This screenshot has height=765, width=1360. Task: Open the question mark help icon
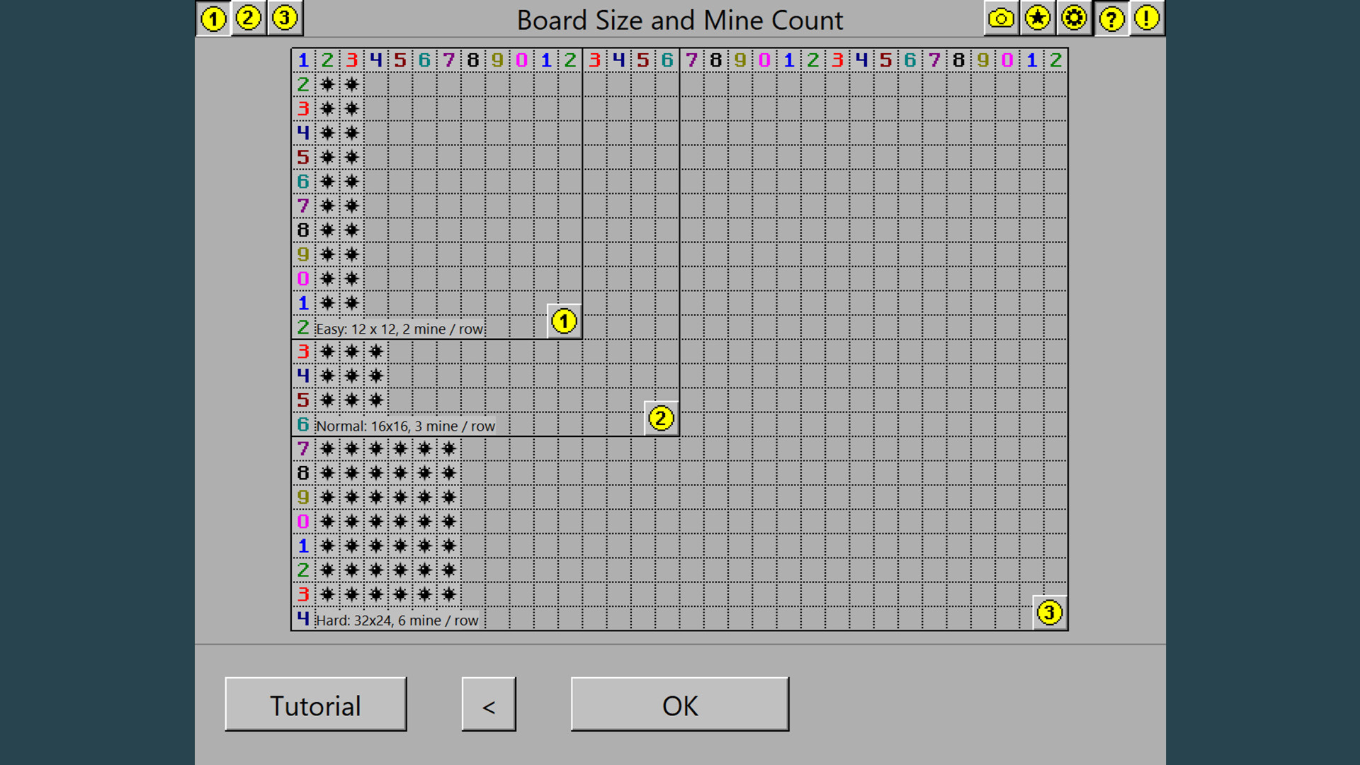(x=1111, y=19)
